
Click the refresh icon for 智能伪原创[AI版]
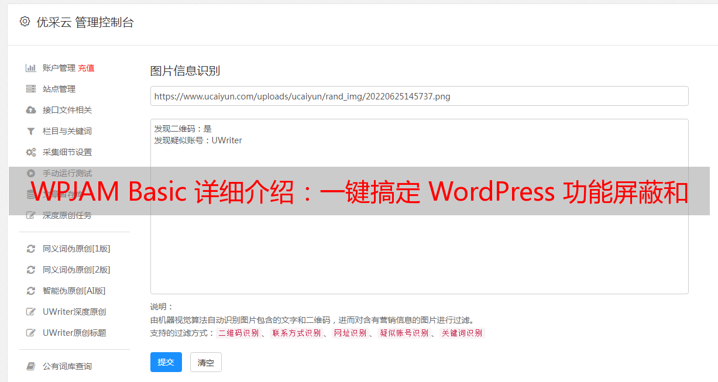click(x=31, y=291)
